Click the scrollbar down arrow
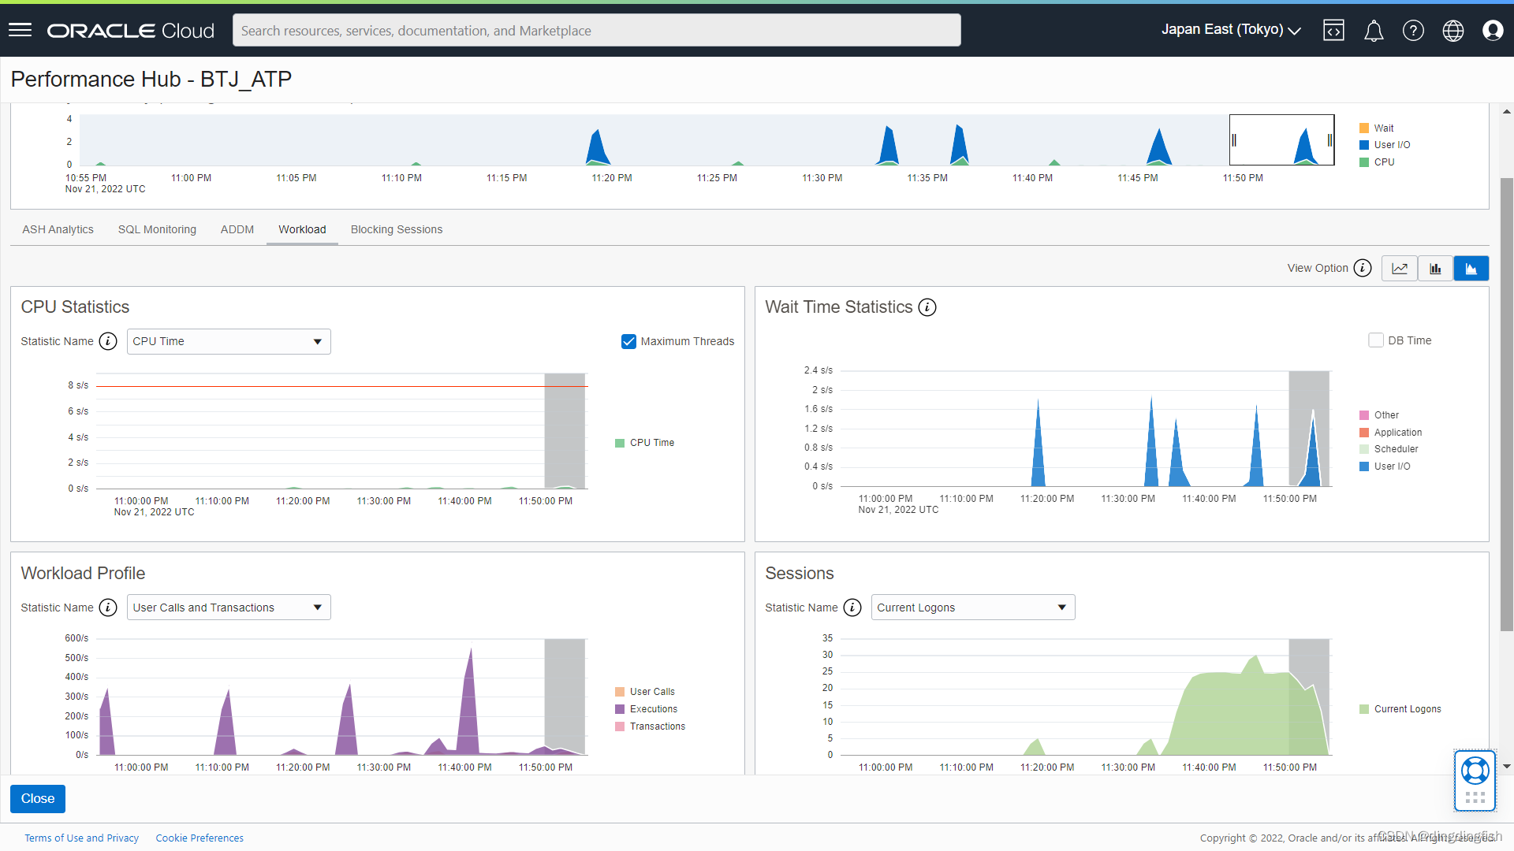1514x851 pixels. click(x=1507, y=767)
